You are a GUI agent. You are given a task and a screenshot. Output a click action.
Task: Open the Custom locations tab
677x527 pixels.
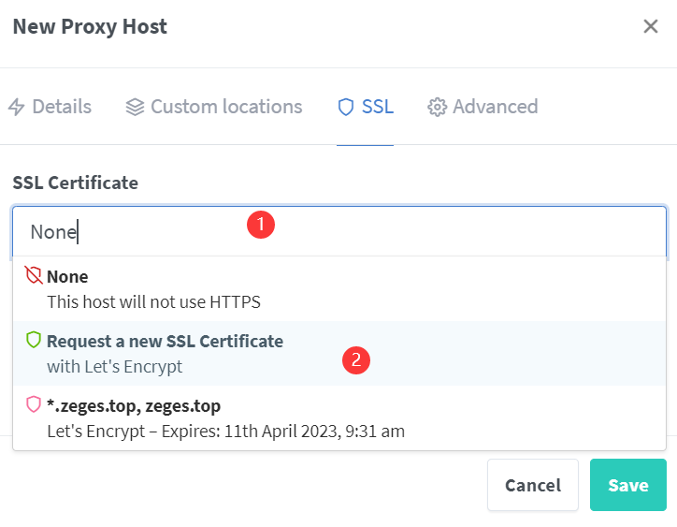[225, 107]
